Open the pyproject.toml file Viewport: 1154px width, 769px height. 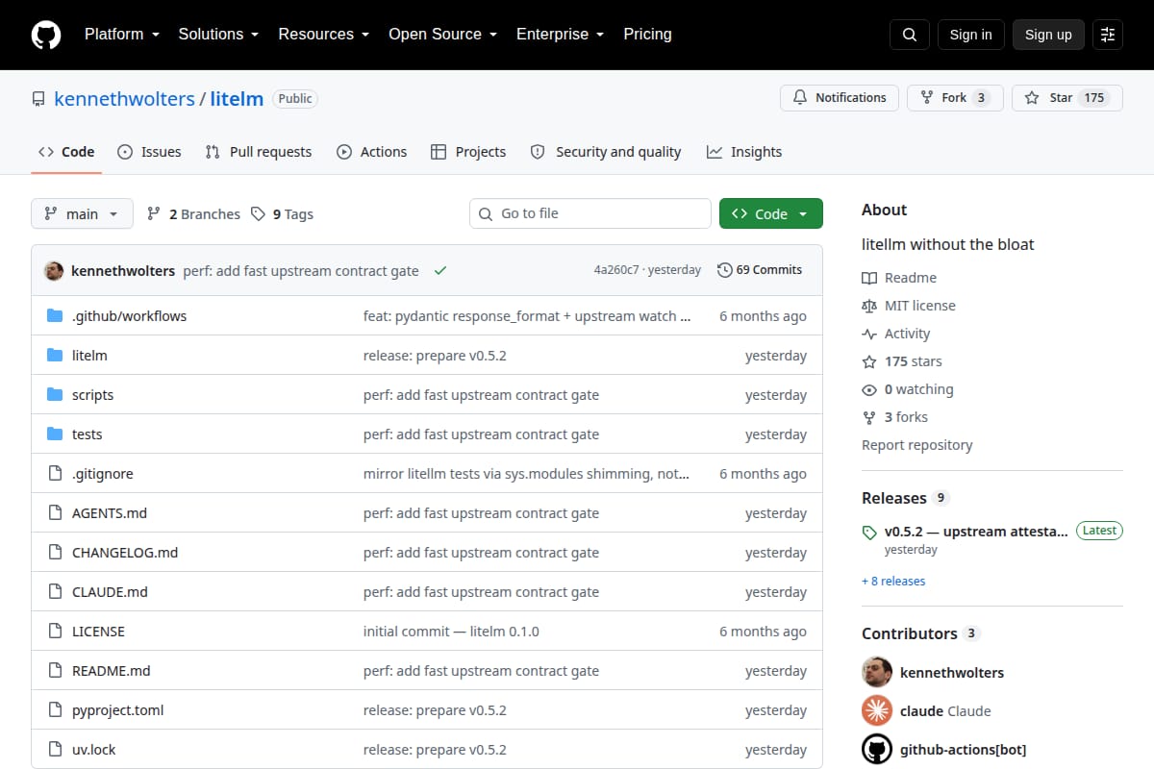(x=118, y=710)
